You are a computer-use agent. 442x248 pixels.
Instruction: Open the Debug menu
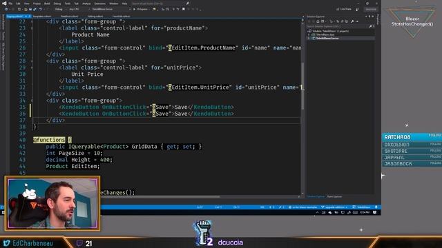click(x=57, y=3)
